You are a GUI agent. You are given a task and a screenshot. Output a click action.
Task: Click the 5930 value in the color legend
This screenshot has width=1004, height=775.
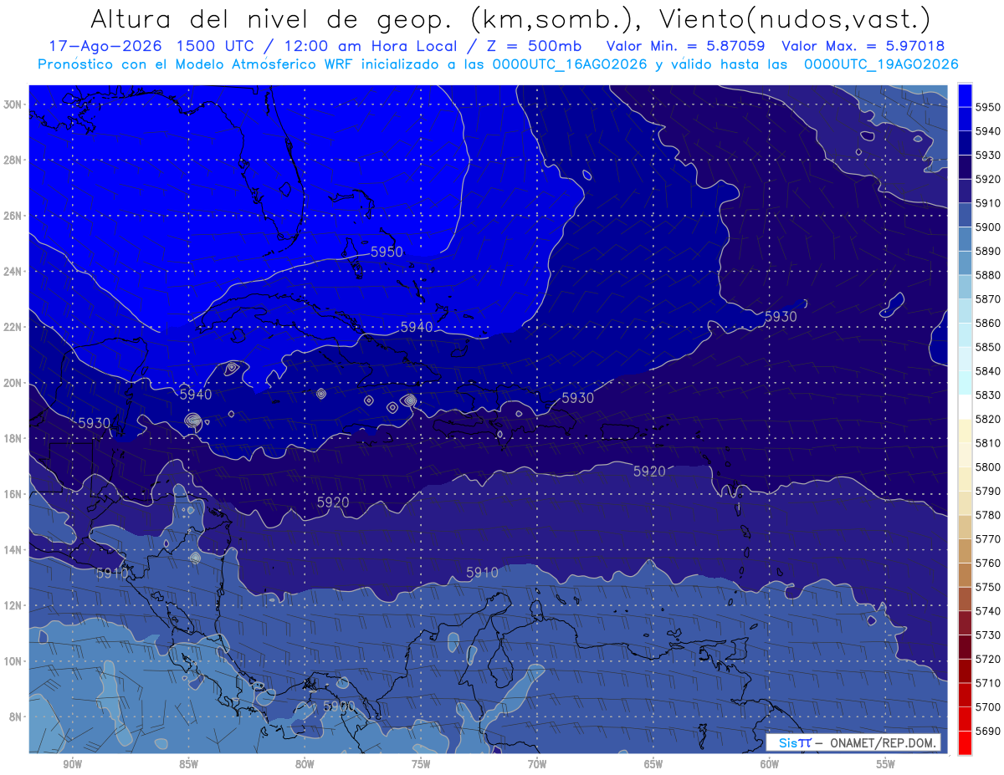[x=988, y=156]
